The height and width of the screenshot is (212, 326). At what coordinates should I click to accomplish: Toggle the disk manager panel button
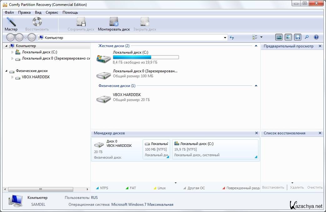pyautogui.click(x=279, y=37)
